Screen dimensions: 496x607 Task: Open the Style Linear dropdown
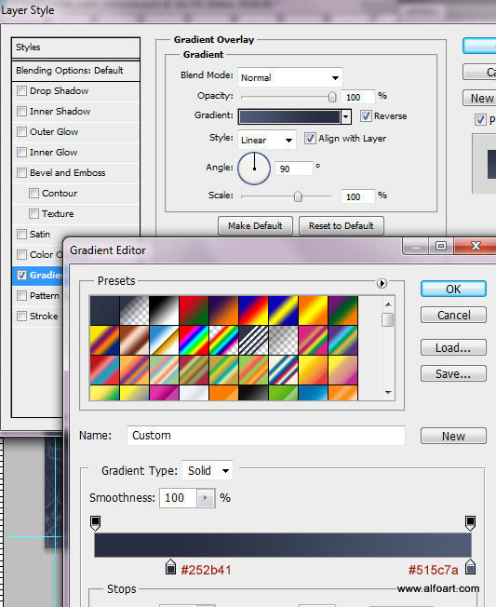267,140
